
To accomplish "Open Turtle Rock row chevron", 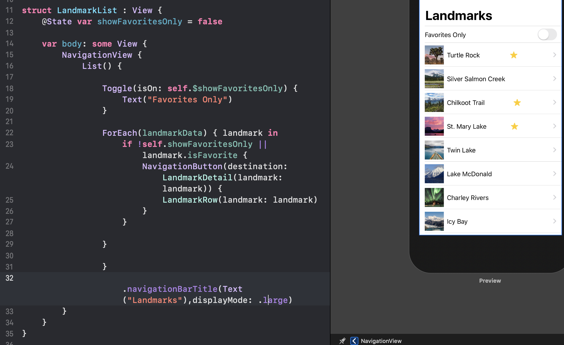I will pyautogui.click(x=555, y=55).
